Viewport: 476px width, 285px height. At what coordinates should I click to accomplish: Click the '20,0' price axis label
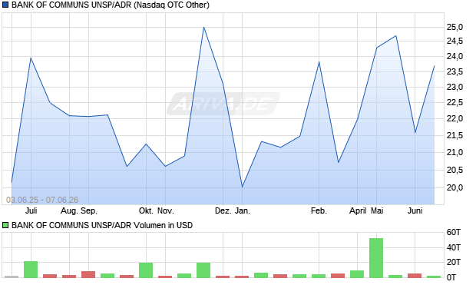(455, 187)
